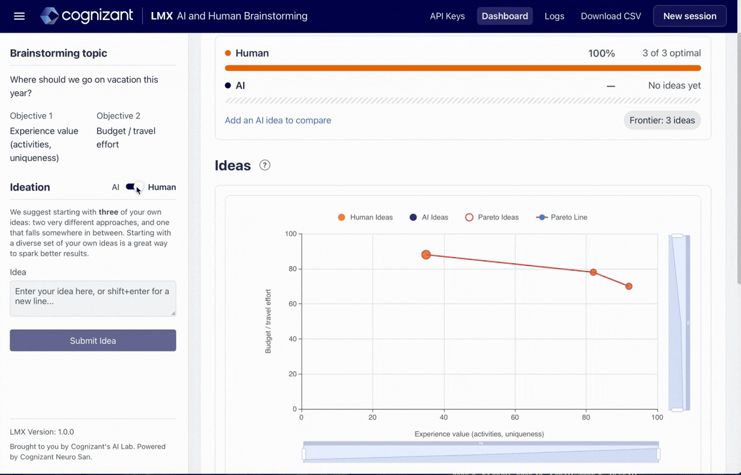Image resolution: width=741 pixels, height=475 pixels.
Task: Click Download CSV in the header
Action: [611, 16]
